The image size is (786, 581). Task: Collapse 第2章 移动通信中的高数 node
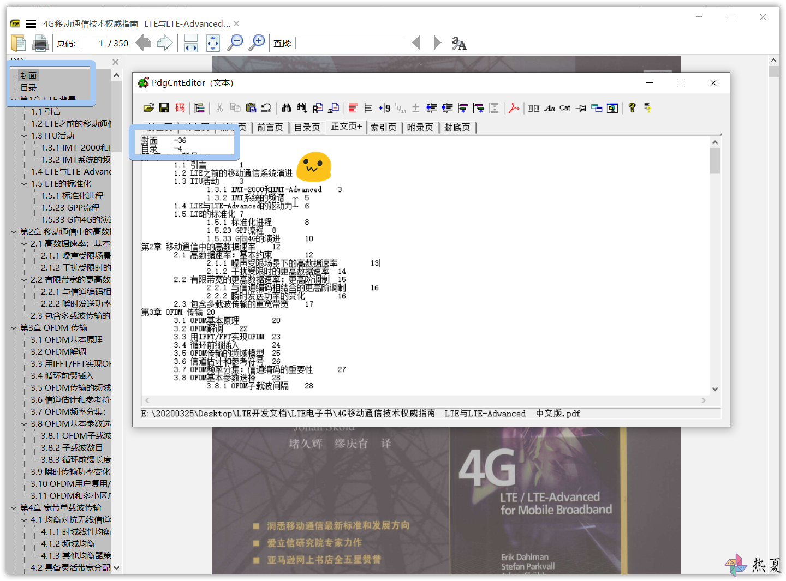[14, 232]
